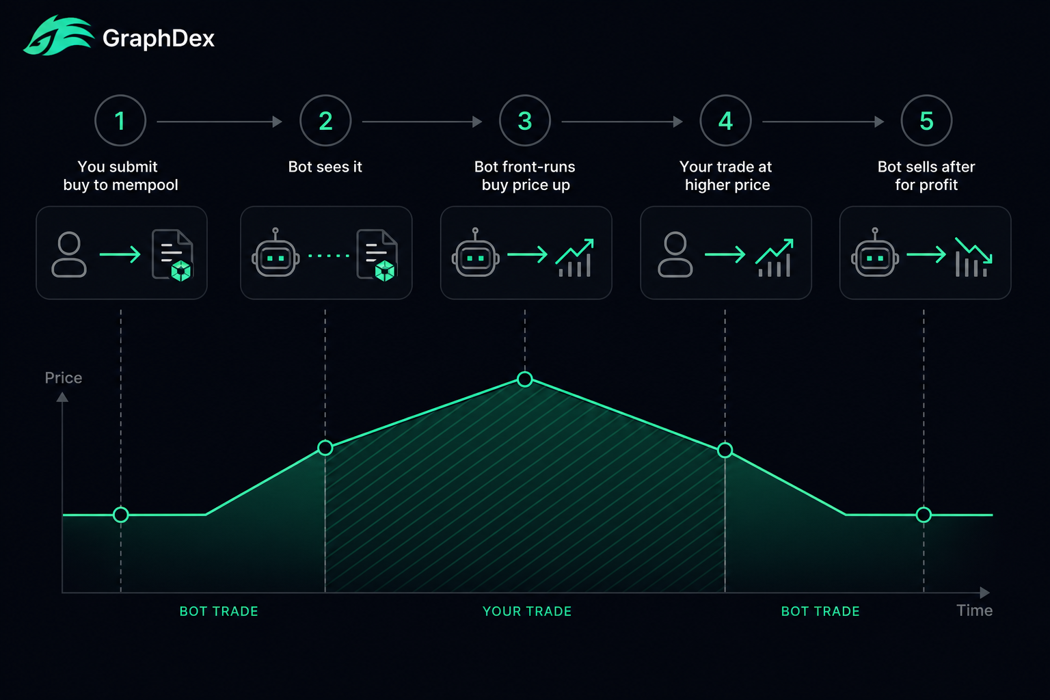Click the bot icon in the 'Bot sees it' card

[275, 253]
